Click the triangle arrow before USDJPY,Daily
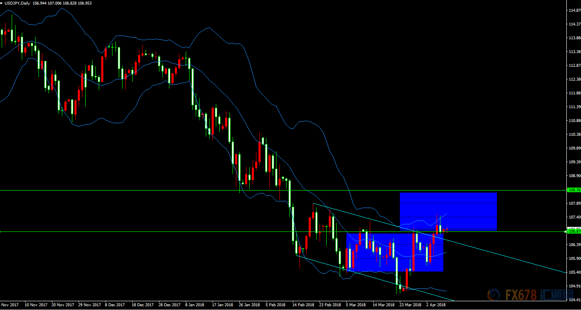Viewport: 581px width, 310px height. point(2,3)
